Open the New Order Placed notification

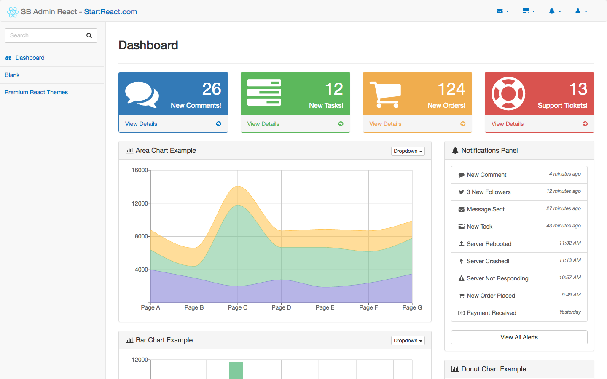519,296
